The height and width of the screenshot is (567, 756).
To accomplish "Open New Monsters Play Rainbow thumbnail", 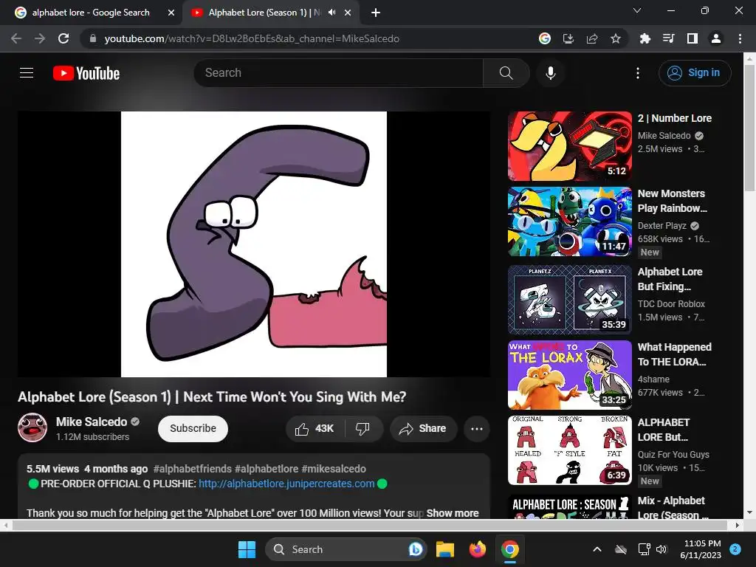I will click(x=569, y=221).
